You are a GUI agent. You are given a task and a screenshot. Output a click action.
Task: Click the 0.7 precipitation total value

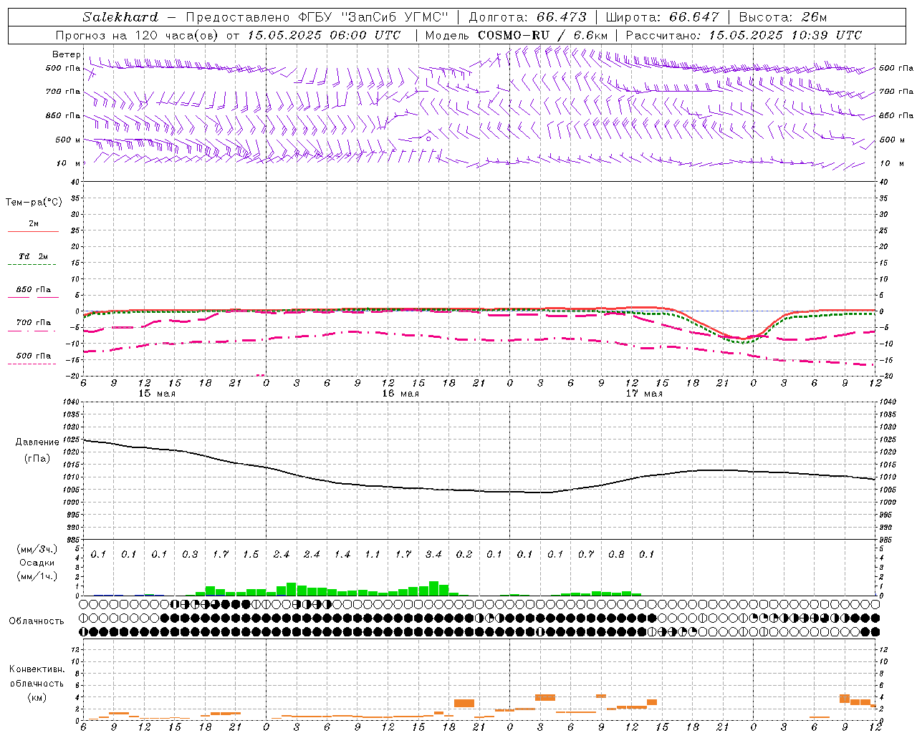coord(586,554)
